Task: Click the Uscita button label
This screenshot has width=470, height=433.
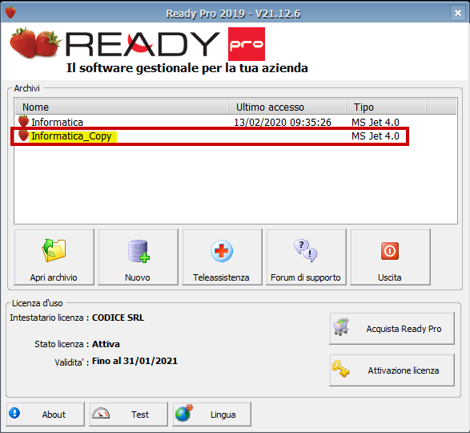Action: coord(390,277)
